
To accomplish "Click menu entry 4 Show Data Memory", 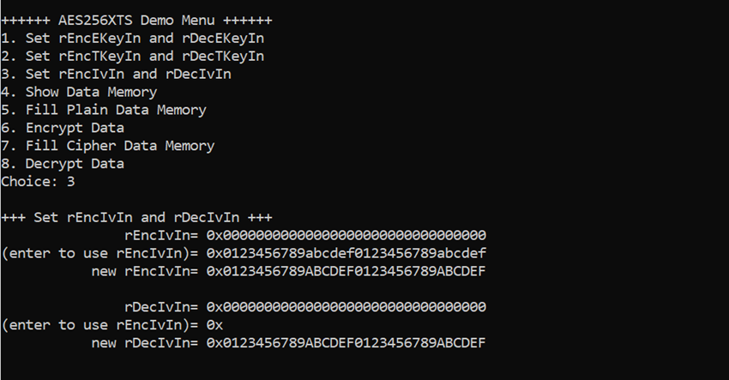I will (79, 92).
